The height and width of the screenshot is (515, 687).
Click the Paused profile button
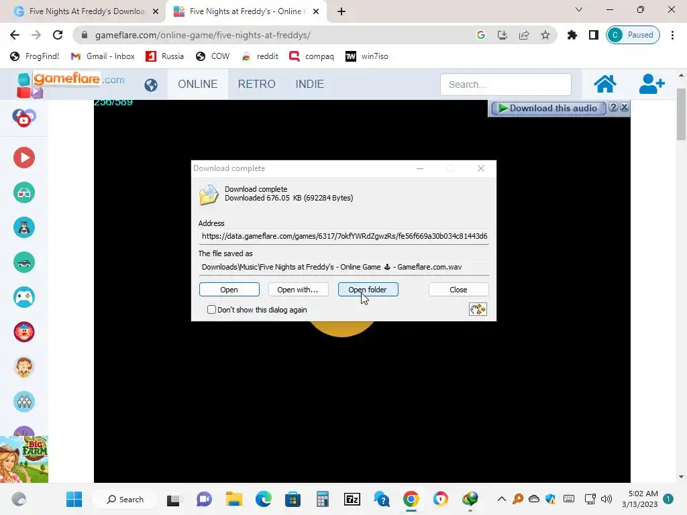click(x=633, y=35)
